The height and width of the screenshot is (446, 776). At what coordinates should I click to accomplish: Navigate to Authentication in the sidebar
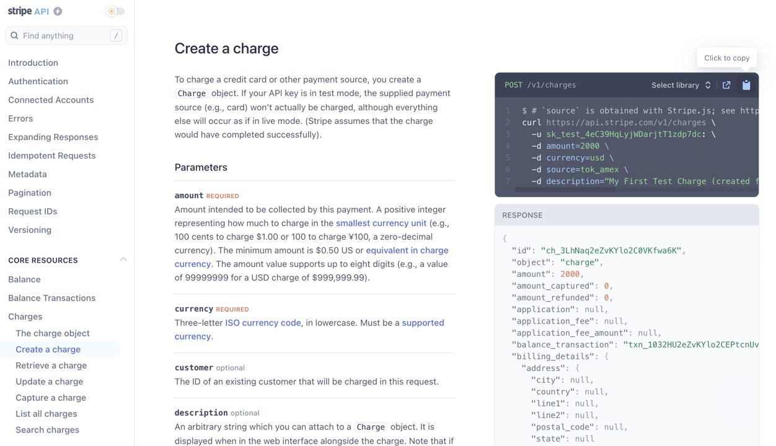(38, 81)
